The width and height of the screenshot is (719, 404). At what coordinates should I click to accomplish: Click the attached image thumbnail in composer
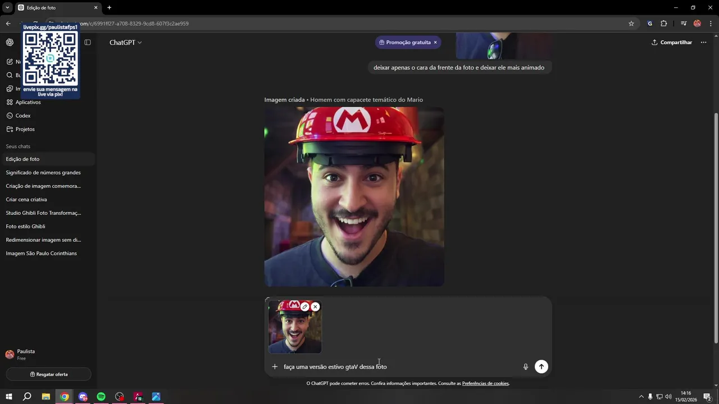point(295,327)
